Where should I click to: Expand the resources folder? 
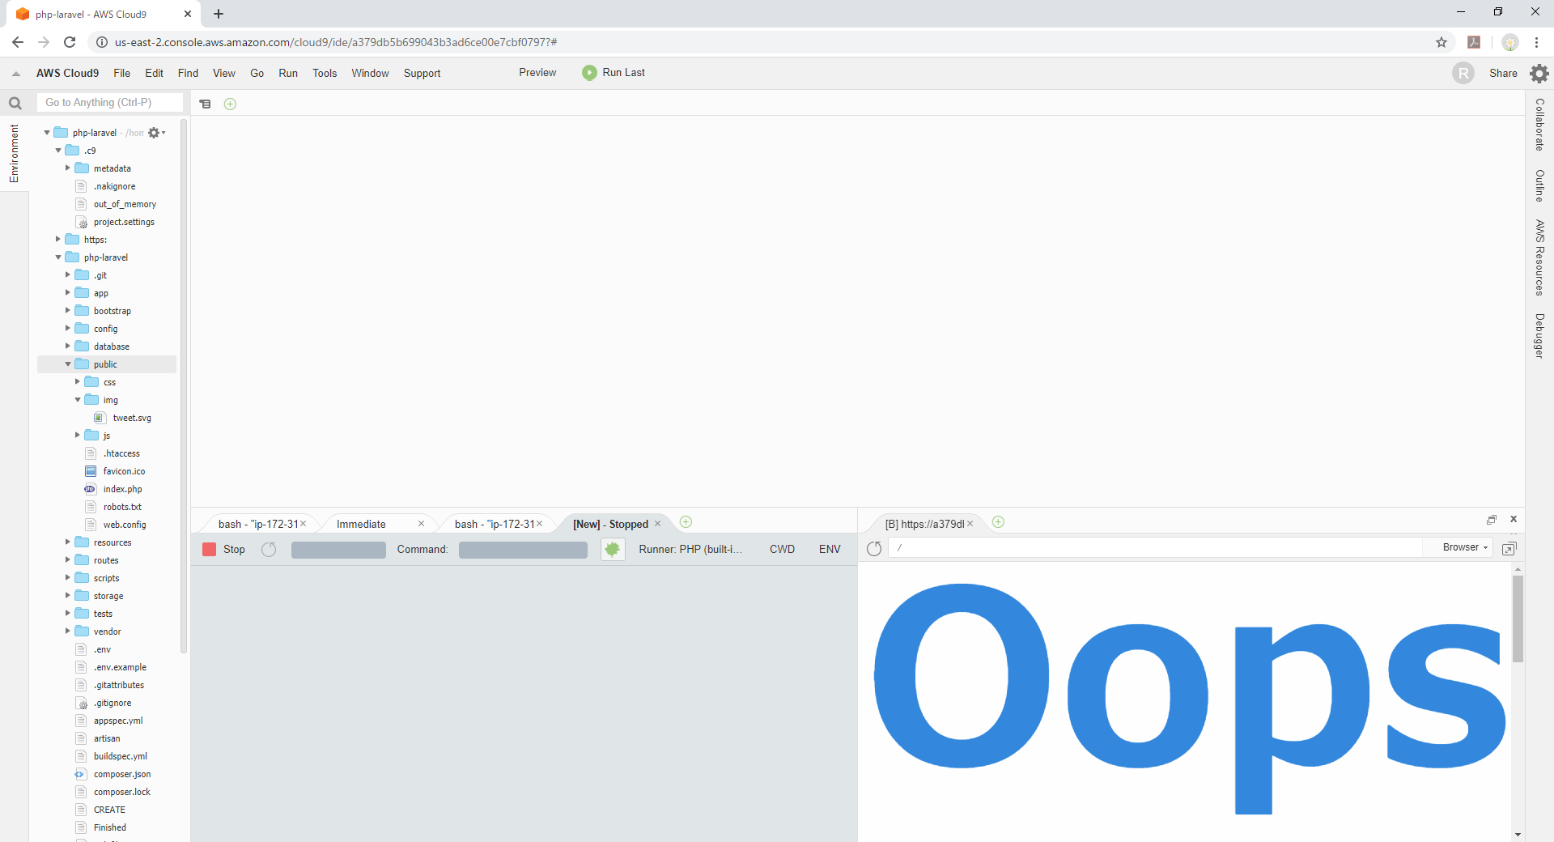68,543
